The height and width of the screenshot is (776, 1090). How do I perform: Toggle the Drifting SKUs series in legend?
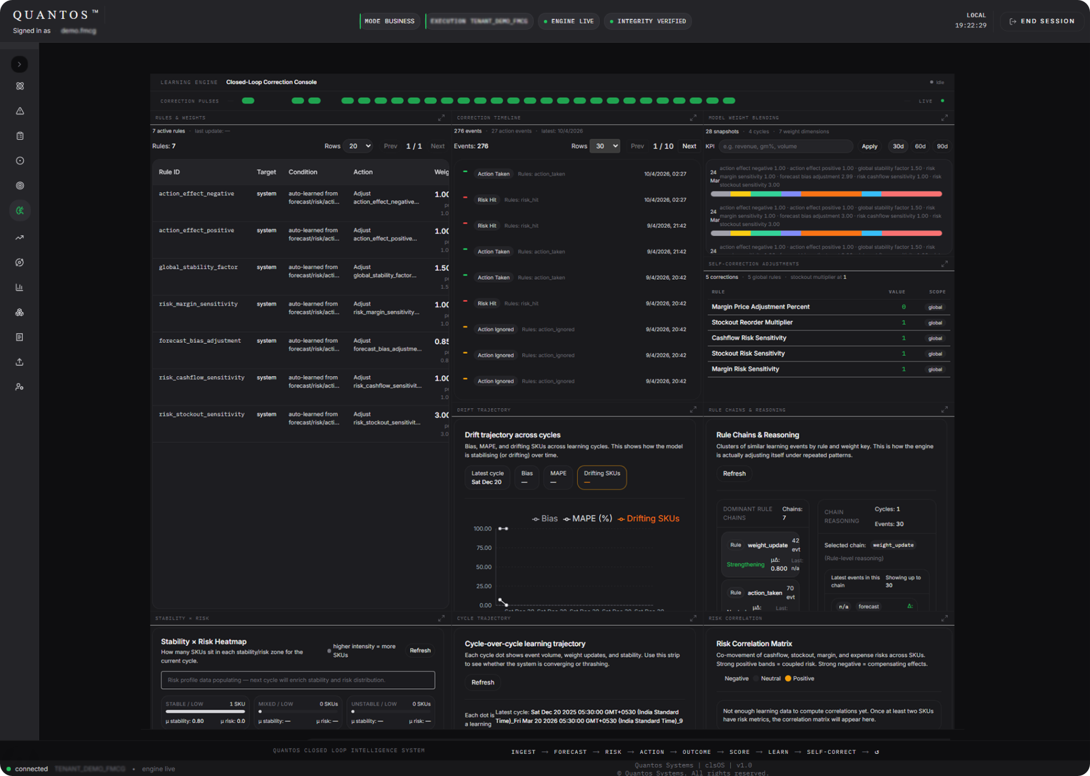[648, 518]
